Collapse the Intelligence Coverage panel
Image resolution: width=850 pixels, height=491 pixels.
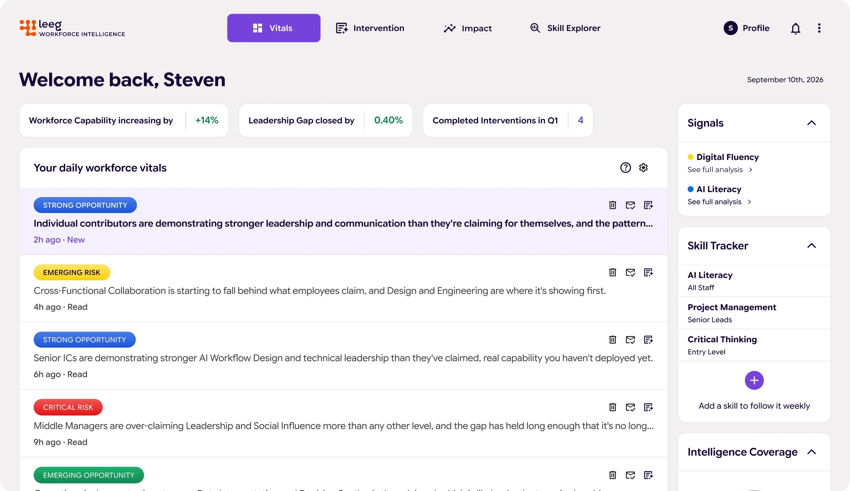(x=811, y=452)
